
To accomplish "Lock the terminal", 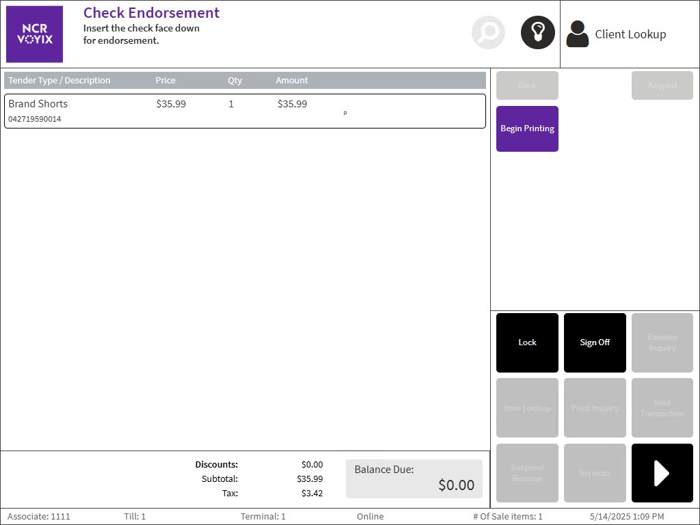I will pos(527,342).
